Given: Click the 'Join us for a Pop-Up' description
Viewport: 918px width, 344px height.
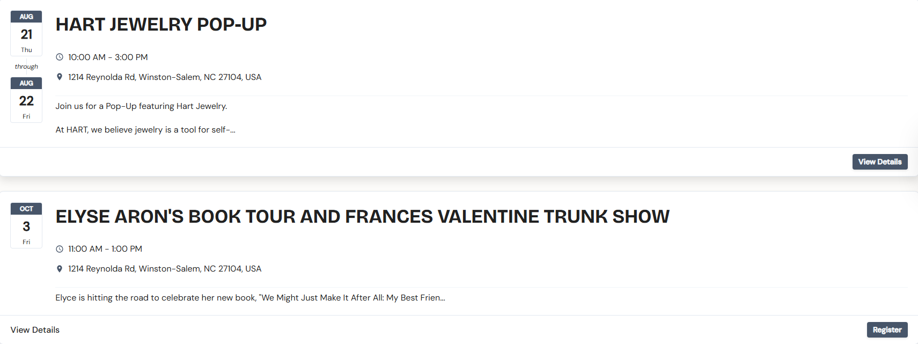Looking at the screenshot, I should point(141,106).
